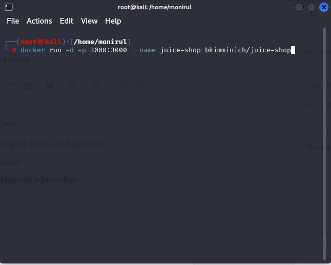Screen dimensions: 331x265
Task: Open the View menu
Action: 89,21
